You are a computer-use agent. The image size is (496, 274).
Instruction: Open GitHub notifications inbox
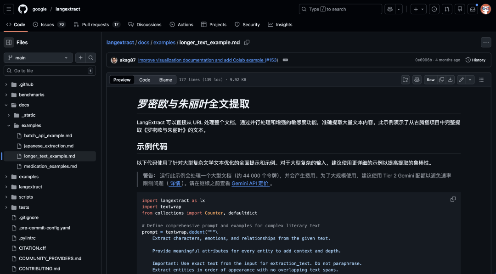(473, 9)
